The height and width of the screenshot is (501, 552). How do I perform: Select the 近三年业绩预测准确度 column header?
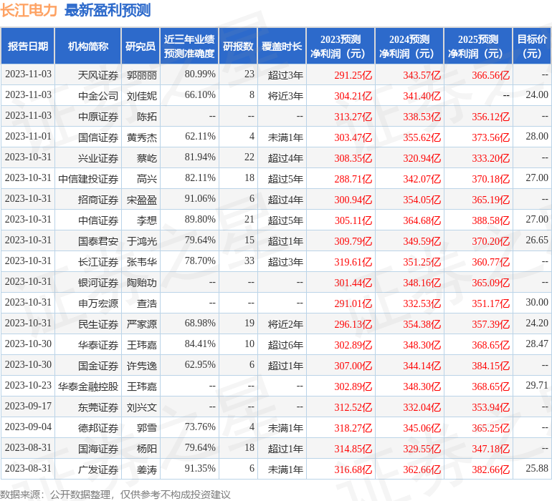click(189, 46)
